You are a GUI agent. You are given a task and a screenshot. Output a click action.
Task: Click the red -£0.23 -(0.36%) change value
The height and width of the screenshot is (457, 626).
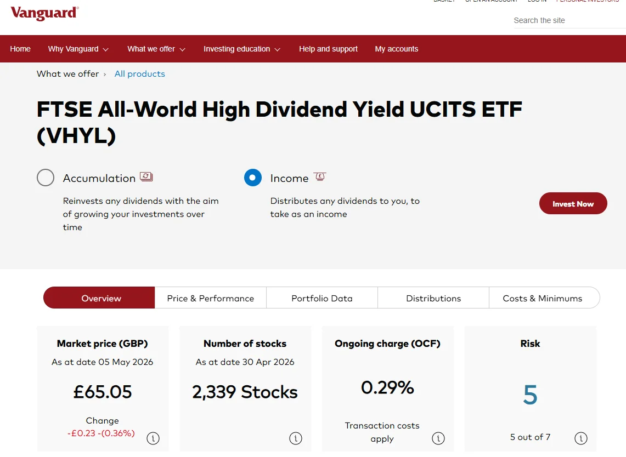pyautogui.click(x=101, y=433)
